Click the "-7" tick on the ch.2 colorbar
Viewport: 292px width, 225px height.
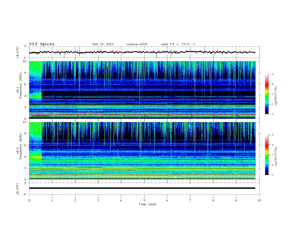[x=272, y=175]
